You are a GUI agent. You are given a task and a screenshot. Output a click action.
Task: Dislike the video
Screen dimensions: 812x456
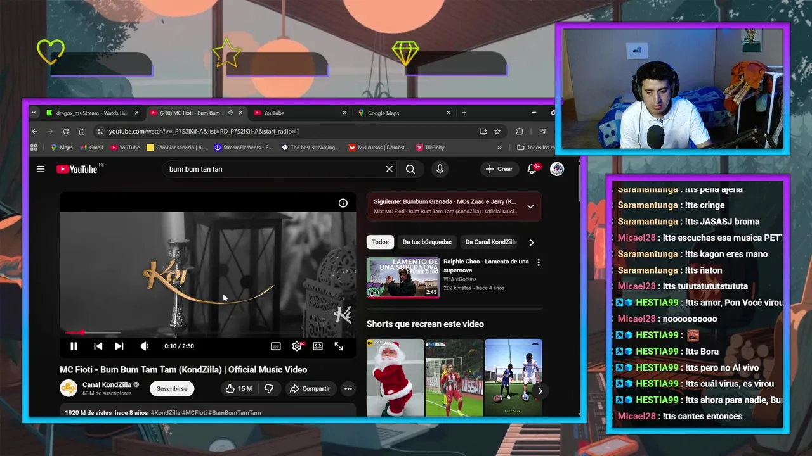click(x=269, y=388)
